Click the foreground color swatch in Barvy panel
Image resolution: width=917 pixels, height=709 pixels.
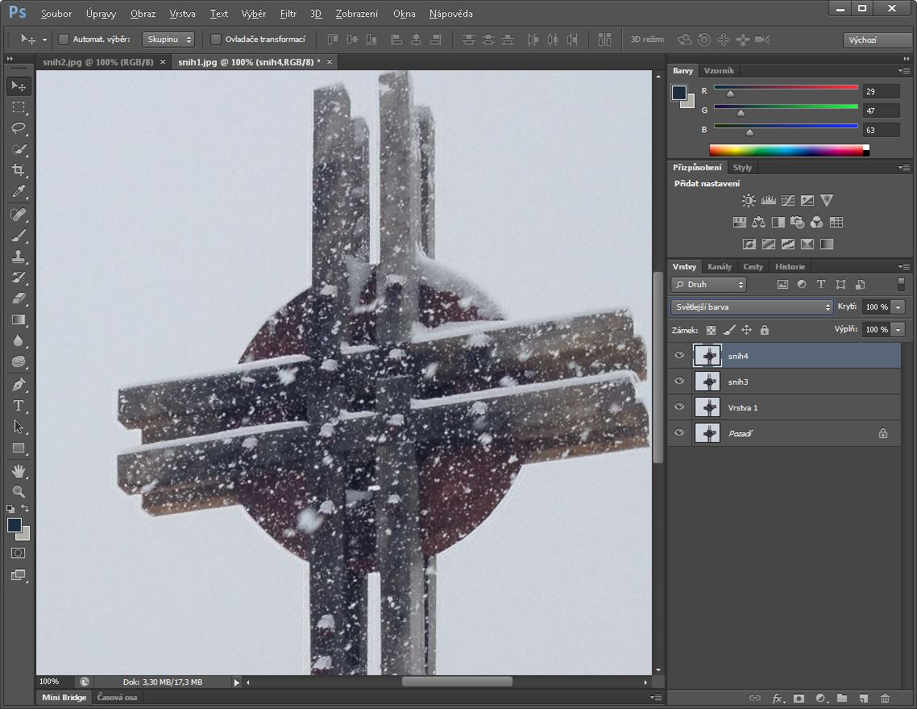pyautogui.click(x=679, y=93)
